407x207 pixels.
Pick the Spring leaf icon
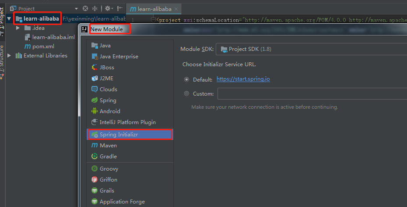tap(95, 100)
